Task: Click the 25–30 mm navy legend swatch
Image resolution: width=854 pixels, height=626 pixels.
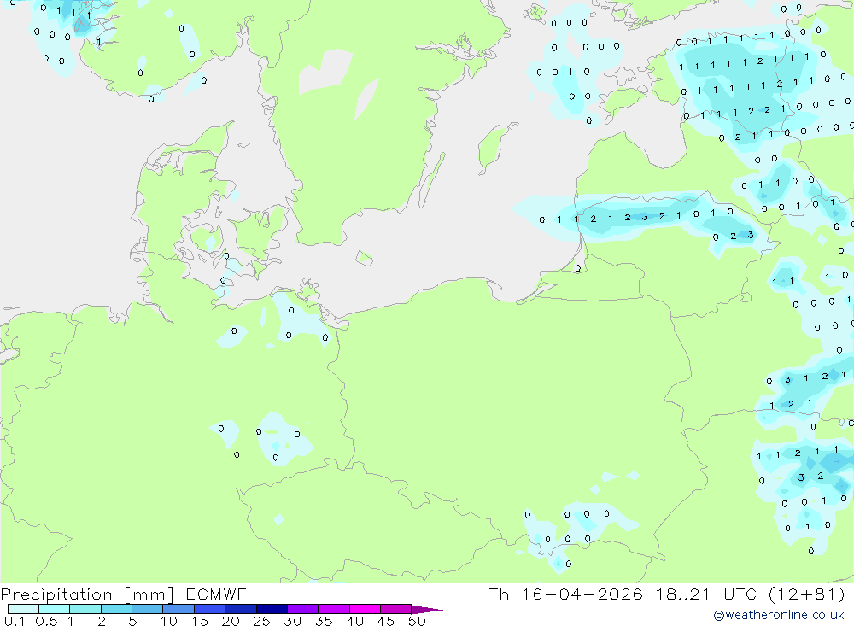Action: point(272,609)
